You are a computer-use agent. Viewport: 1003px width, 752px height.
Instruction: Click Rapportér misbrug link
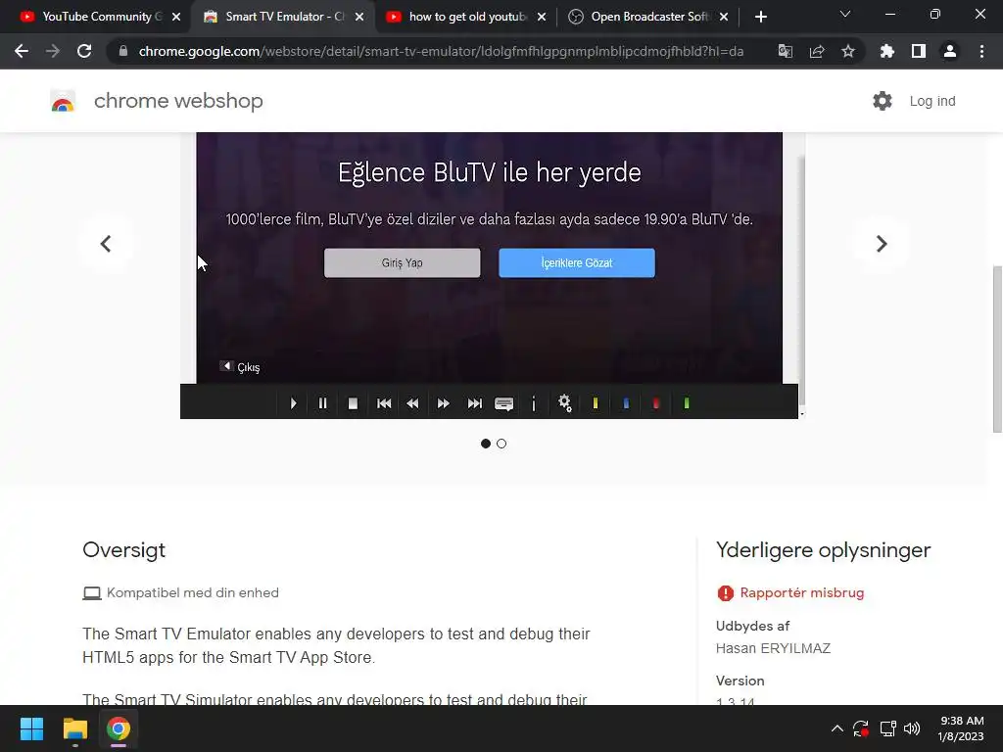tap(801, 592)
